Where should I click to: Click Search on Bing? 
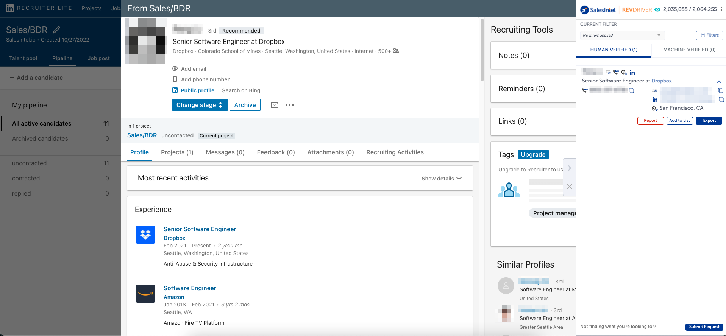click(241, 90)
